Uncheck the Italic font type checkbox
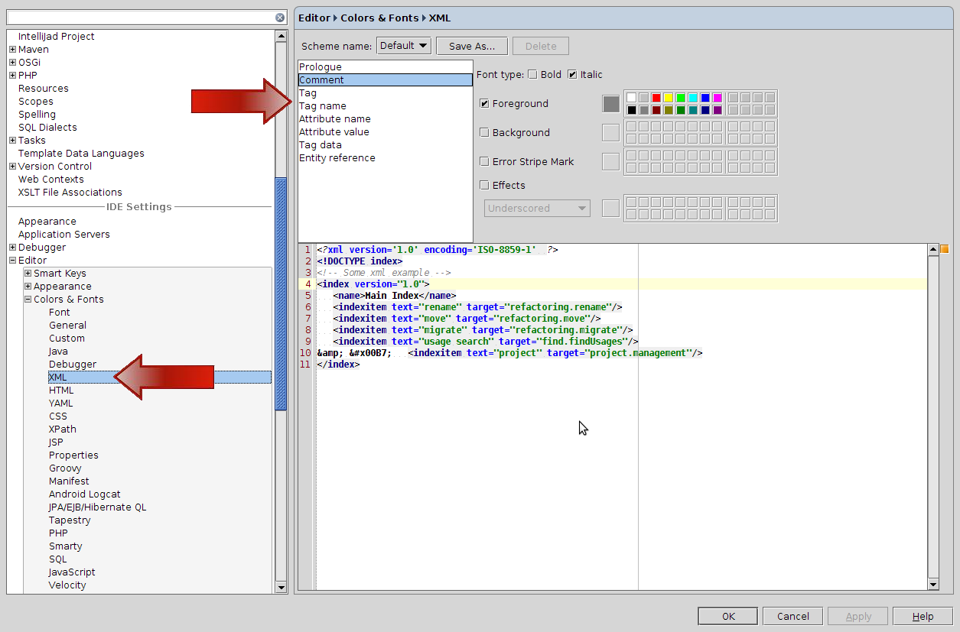 pyautogui.click(x=572, y=74)
